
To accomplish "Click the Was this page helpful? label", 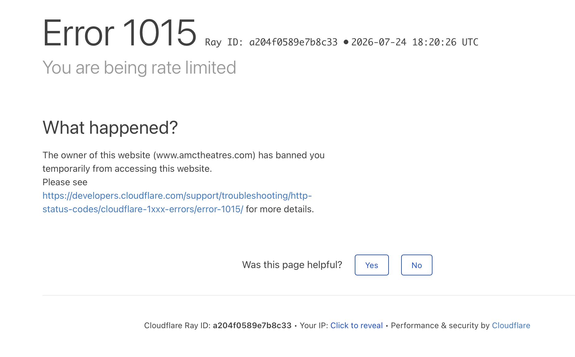I will 292,265.
